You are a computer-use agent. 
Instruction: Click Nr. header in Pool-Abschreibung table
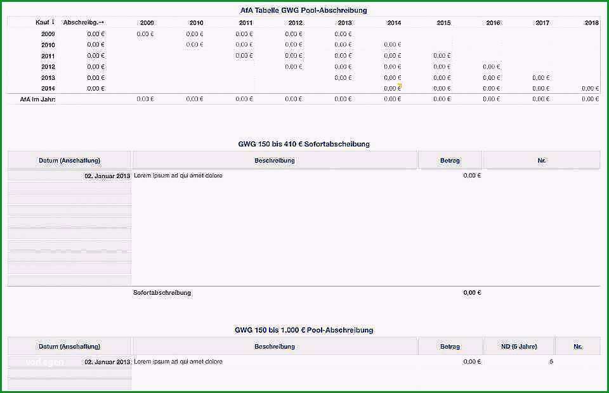pyautogui.click(x=578, y=346)
